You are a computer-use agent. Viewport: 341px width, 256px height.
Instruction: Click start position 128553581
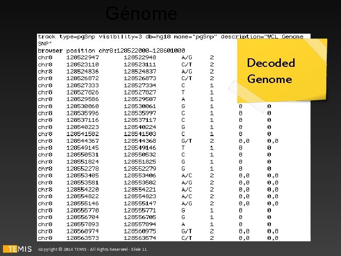[x=82, y=183]
